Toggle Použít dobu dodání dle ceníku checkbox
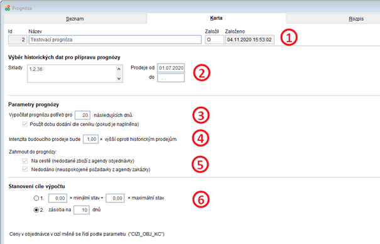 point(24,124)
